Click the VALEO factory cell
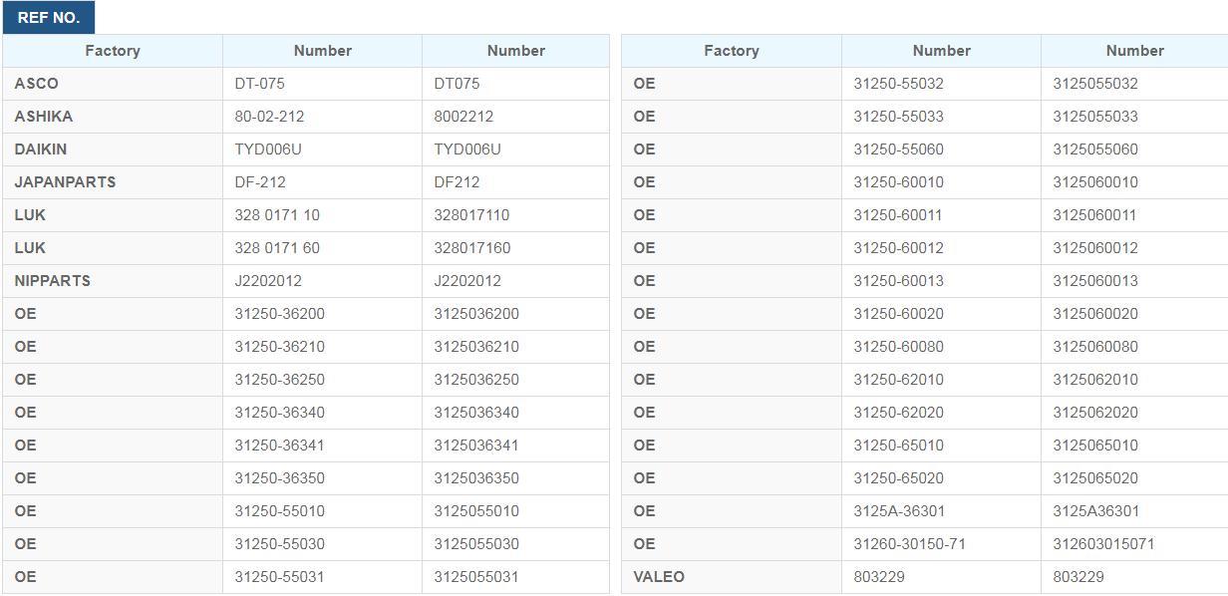The width and height of the screenshot is (1228, 596). click(732, 577)
